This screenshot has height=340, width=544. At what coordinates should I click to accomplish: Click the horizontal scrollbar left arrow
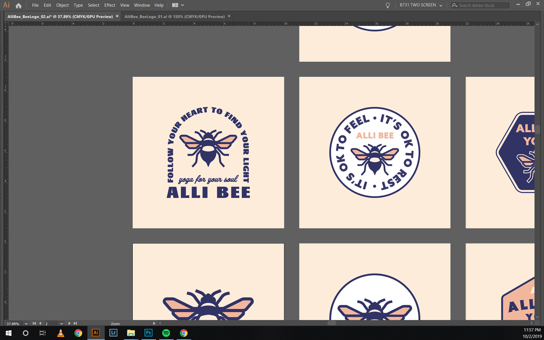click(160, 323)
